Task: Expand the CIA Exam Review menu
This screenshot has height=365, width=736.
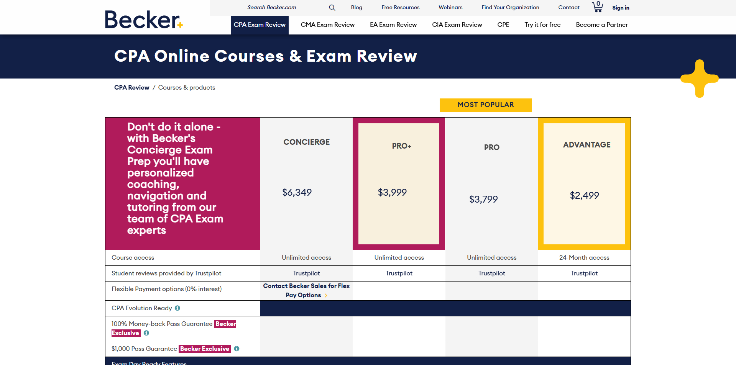Action: [x=457, y=25]
